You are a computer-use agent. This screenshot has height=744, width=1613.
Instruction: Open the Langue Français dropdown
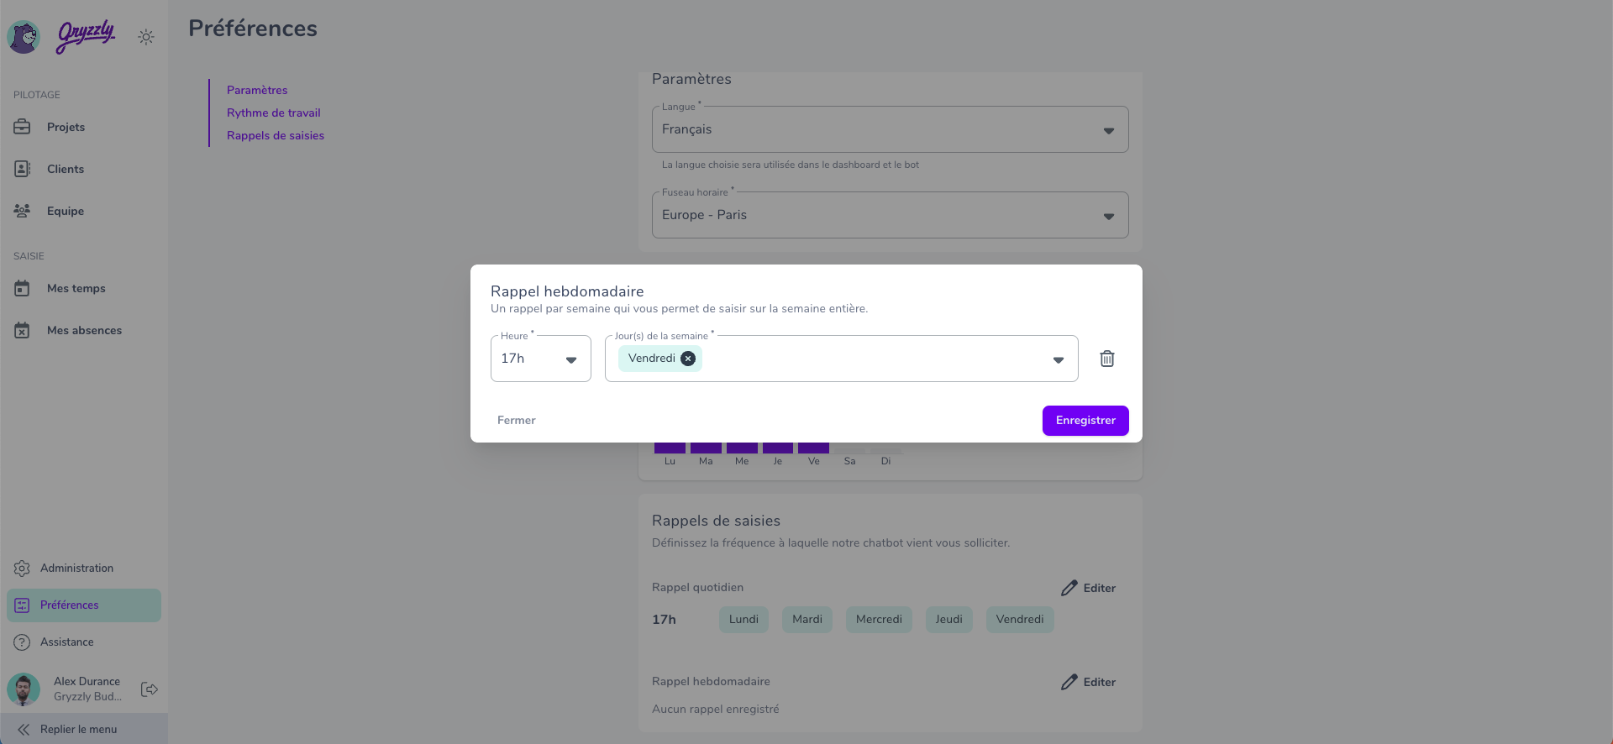point(891,129)
